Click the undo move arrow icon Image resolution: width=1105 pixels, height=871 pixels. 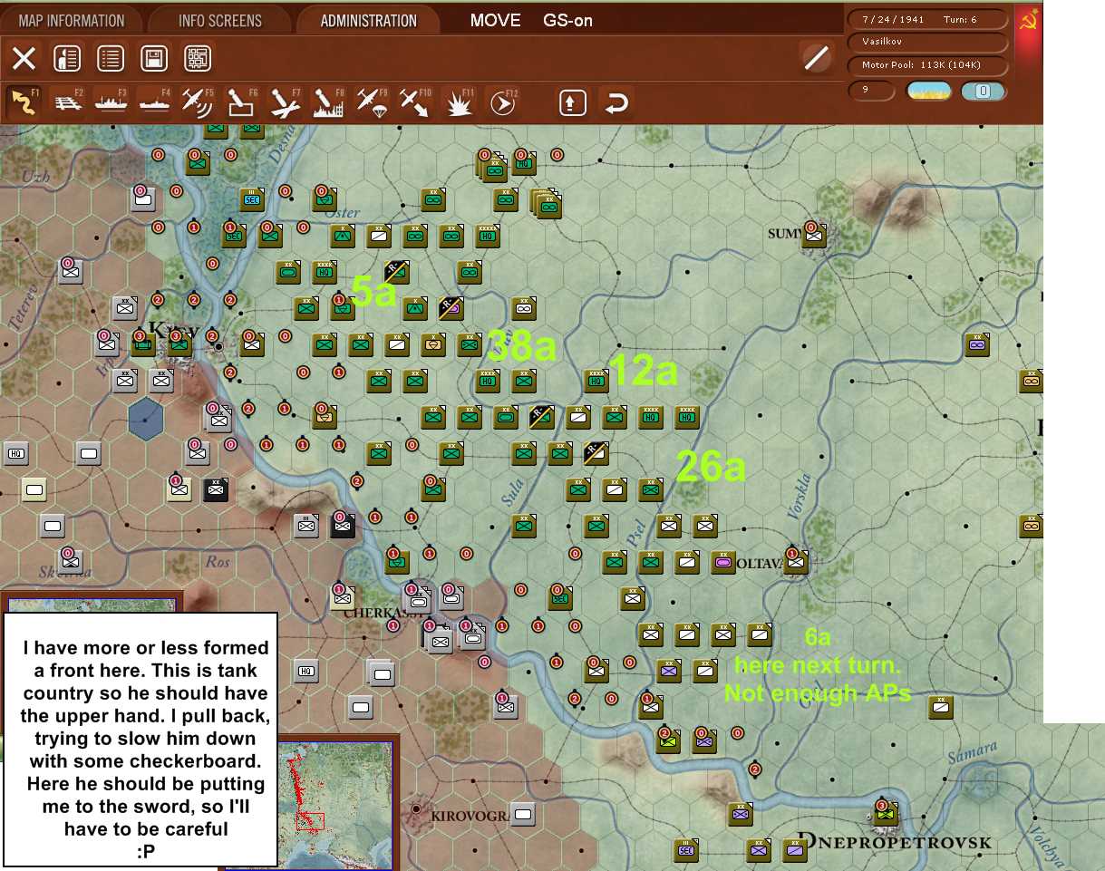tap(616, 102)
